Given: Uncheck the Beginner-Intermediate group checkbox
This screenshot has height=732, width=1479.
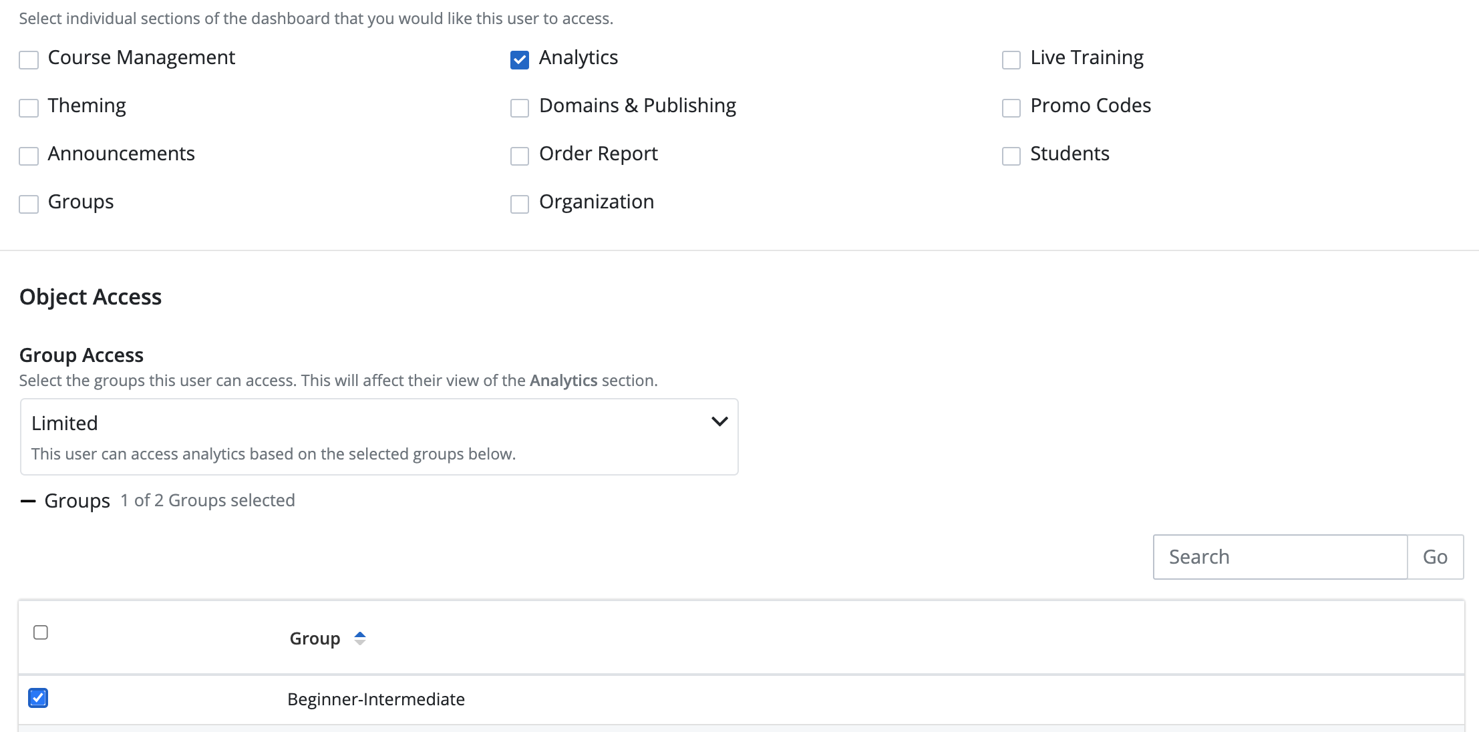Looking at the screenshot, I should click(x=38, y=698).
